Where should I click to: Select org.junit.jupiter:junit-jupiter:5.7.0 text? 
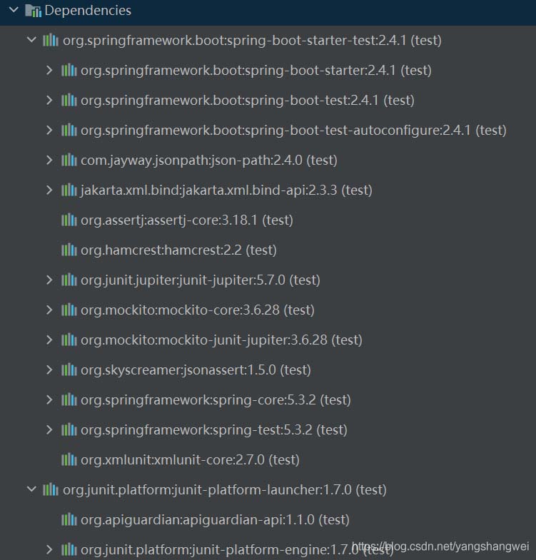point(201,280)
